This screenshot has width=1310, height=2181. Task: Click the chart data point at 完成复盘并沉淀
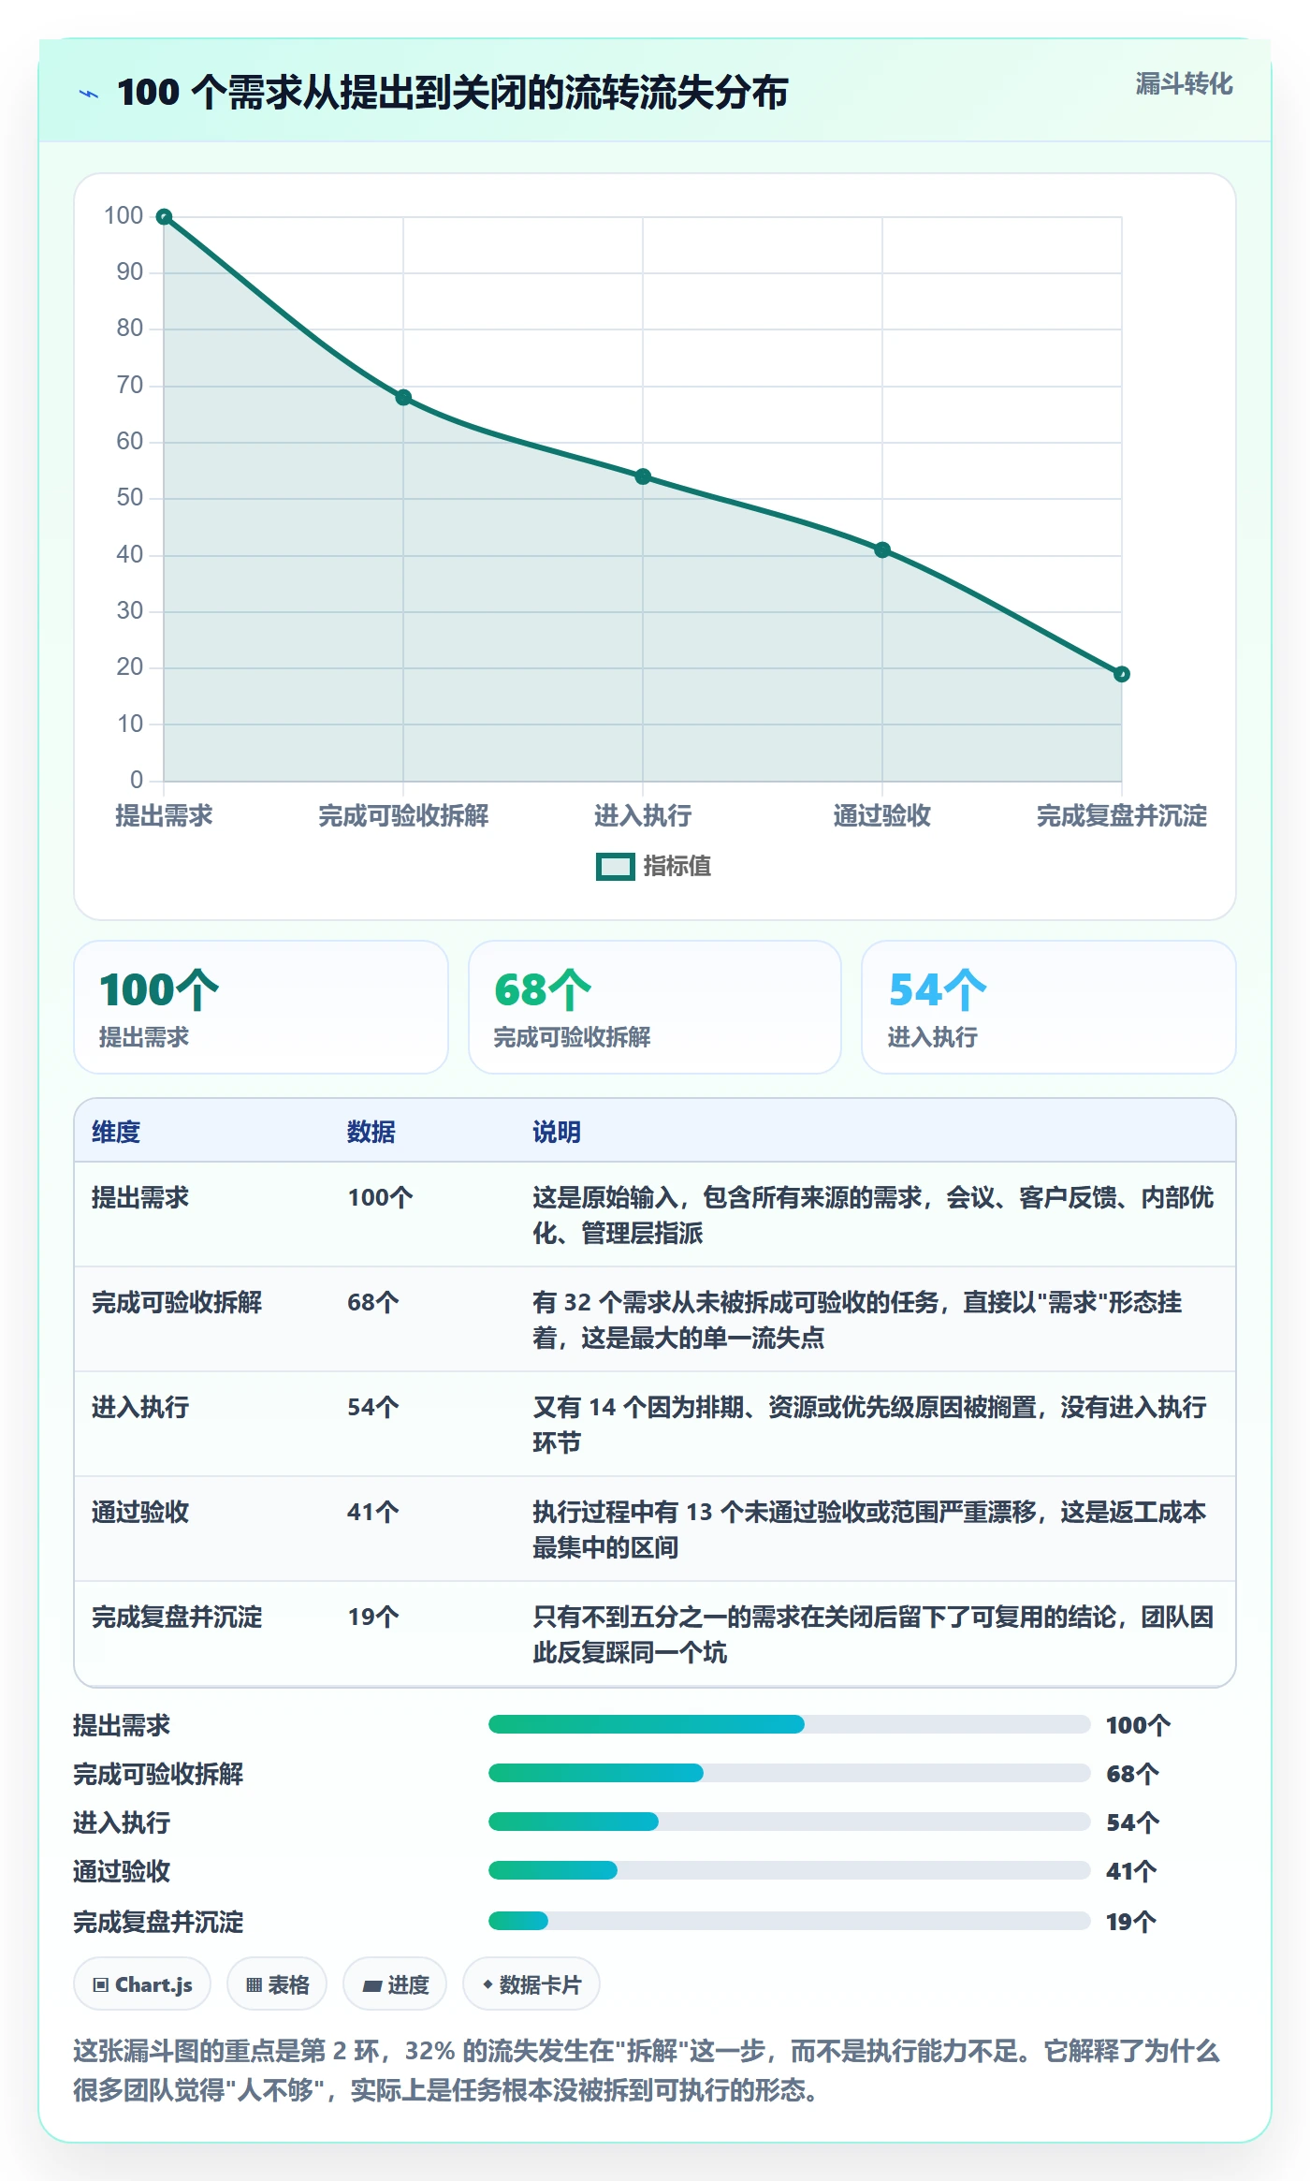1122,674
